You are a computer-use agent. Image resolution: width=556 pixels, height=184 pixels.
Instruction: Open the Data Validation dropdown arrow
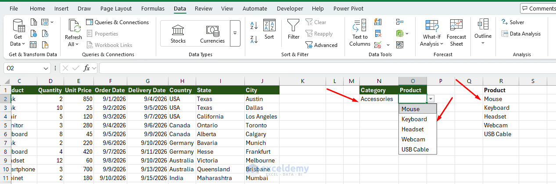pos(388,45)
